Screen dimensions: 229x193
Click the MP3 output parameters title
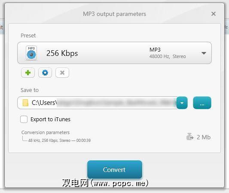(x=114, y=14)
